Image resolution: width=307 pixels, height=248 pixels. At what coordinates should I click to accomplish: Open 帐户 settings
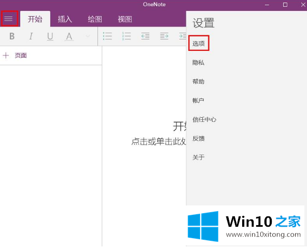198,101
